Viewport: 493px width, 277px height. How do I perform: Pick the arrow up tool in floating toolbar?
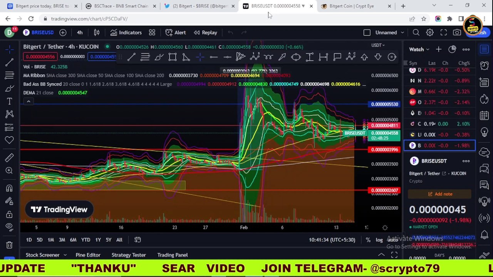tap(364, 57)
